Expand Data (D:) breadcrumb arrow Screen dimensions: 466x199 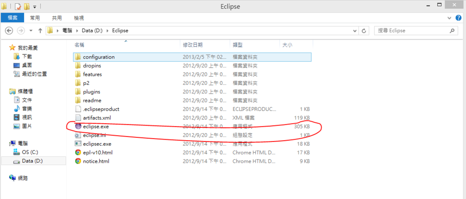(108, 30)
